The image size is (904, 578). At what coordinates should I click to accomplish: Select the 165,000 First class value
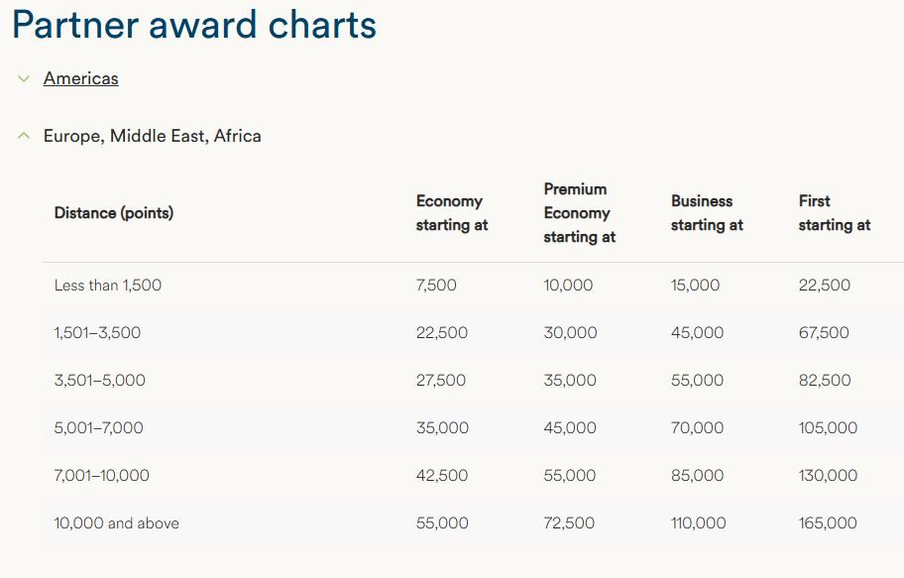828,523
